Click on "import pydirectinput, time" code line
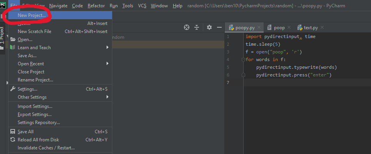The width and height of the screenshot is (371, 154). pyautogui.click(x=281, y=36)
